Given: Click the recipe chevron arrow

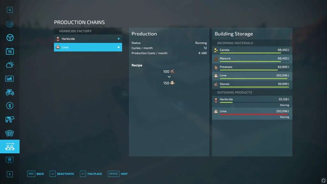Looking at the screenshot, I should tap(169, 77).
